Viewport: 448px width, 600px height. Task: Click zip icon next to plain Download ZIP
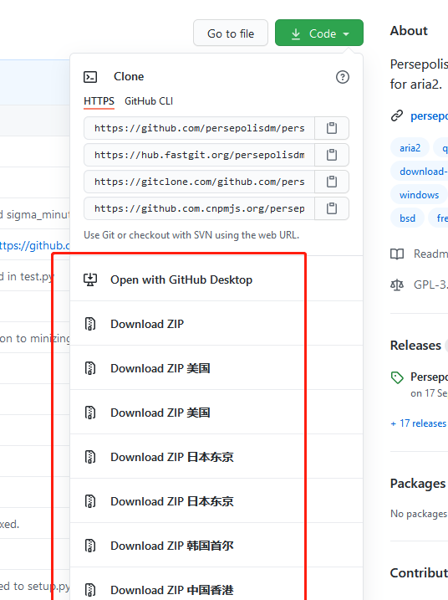coord(90,324)
